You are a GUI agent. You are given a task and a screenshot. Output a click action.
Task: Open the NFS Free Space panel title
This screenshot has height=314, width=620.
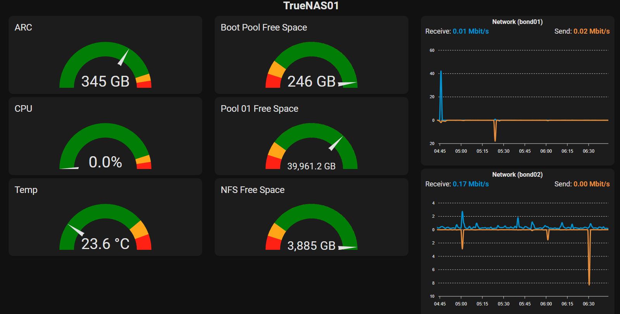pos(253,190)
